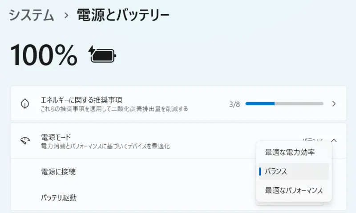Click the carbon emissions reduction description text
Viewport: 356px width, 213px height.
point(114,109)
